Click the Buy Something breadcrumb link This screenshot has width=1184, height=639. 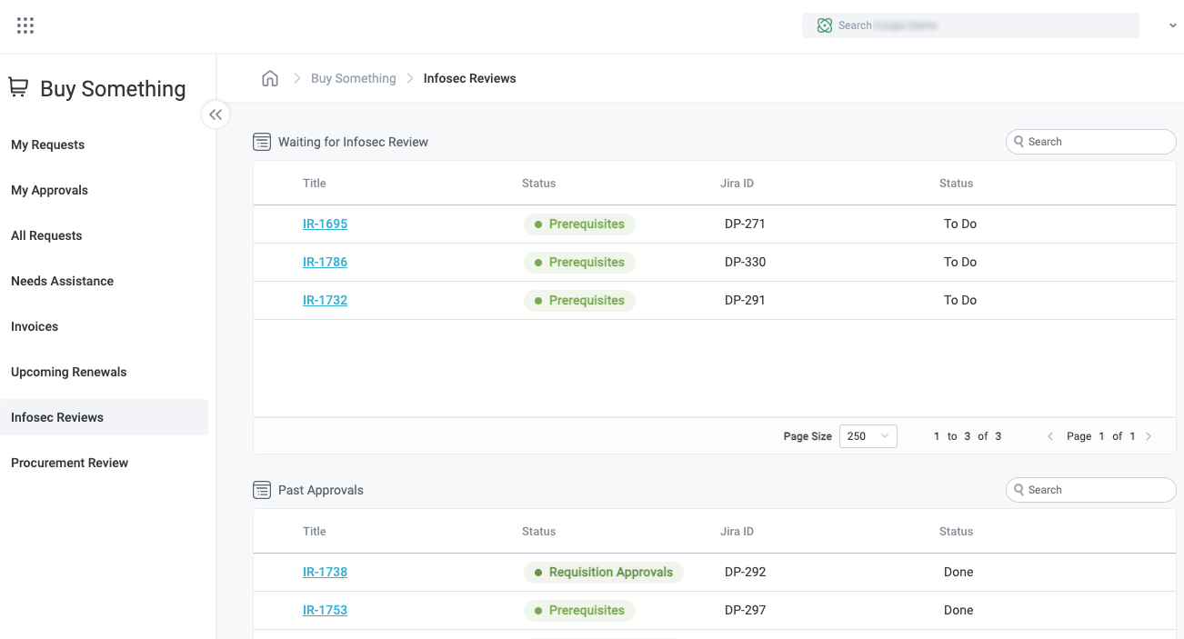click(x=353, y=78)
